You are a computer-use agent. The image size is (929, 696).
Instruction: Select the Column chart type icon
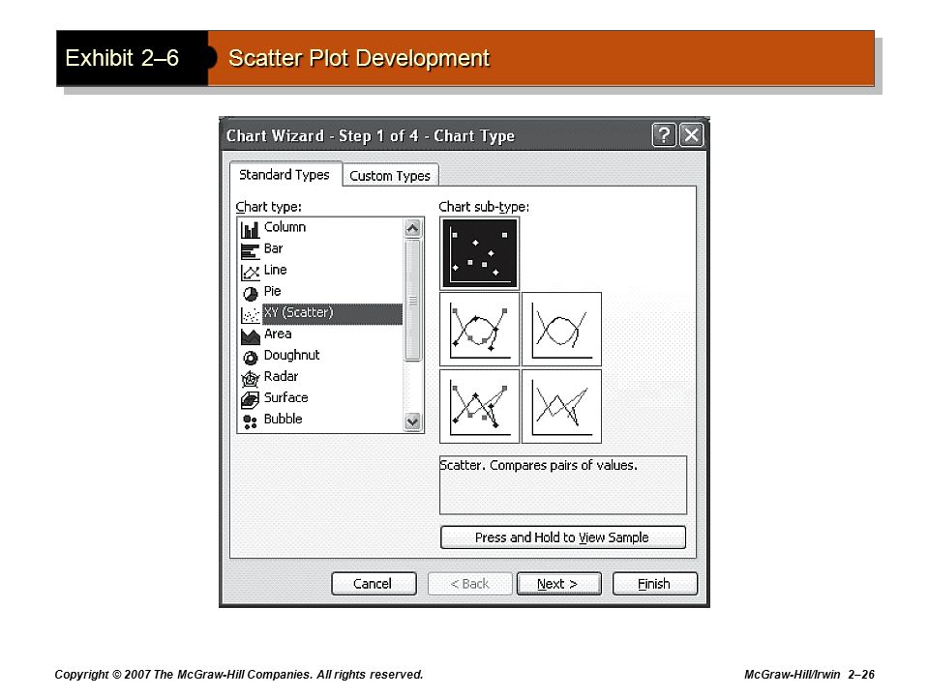[250, 229]
